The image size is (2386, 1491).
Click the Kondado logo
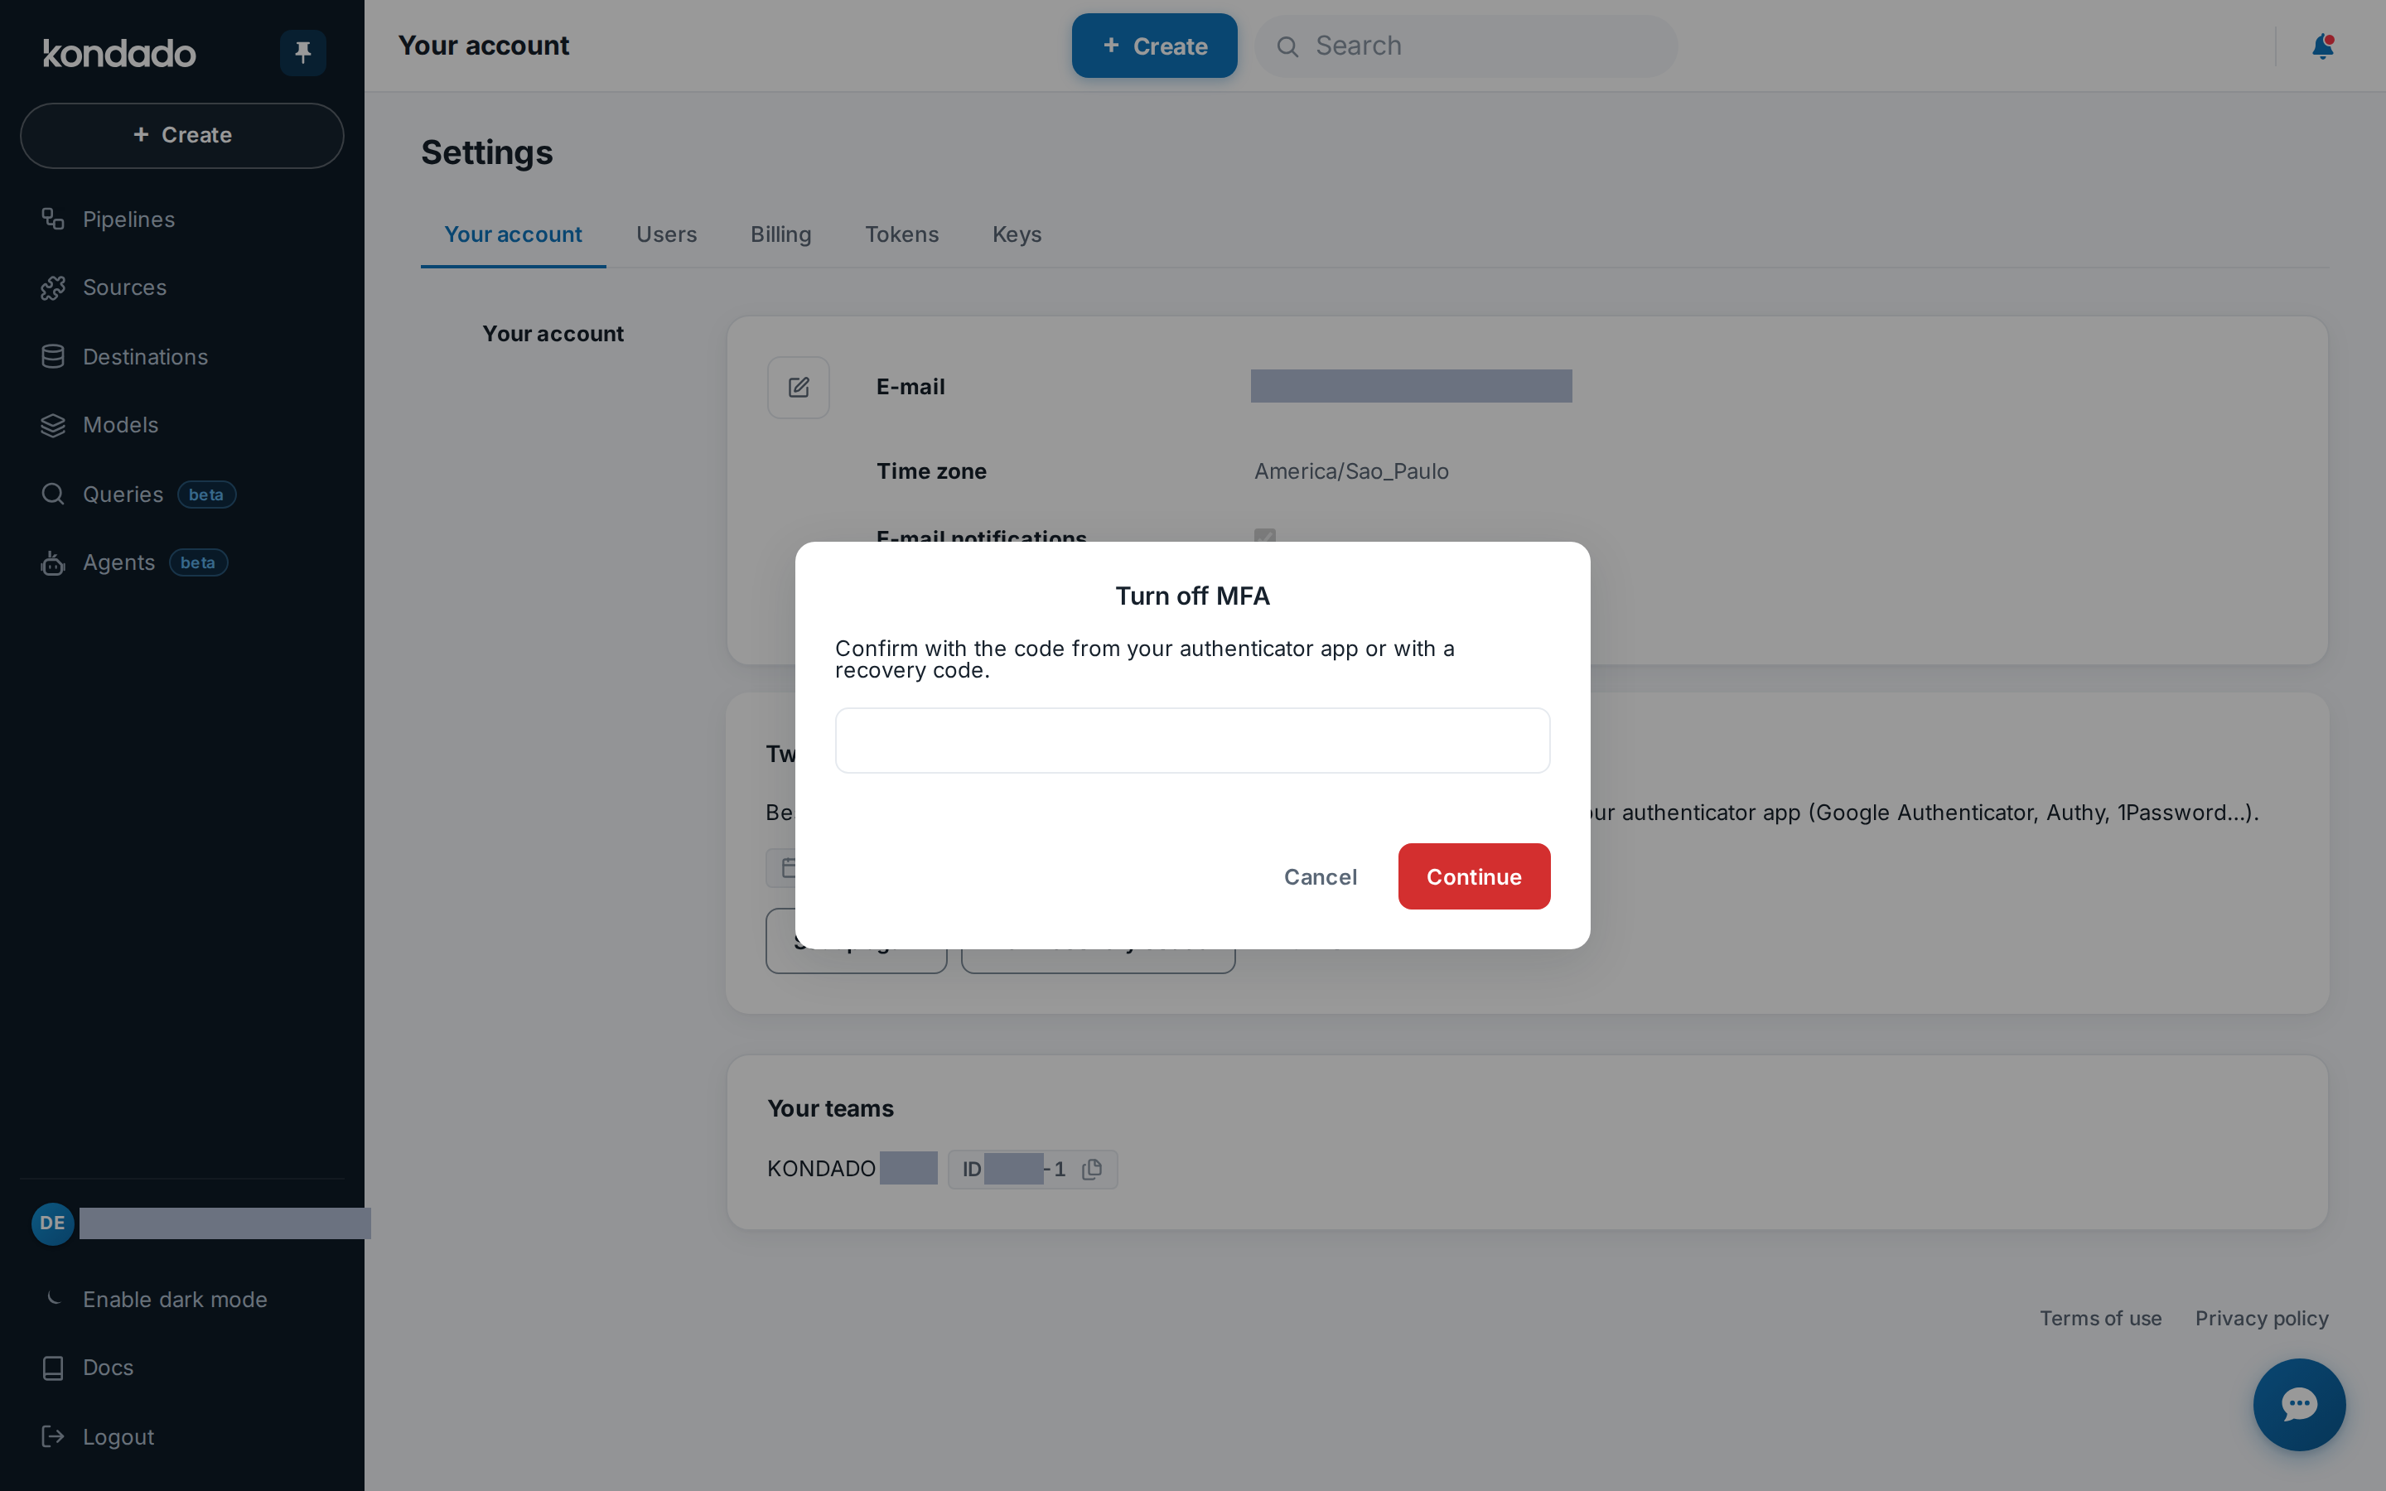(119, 53)
